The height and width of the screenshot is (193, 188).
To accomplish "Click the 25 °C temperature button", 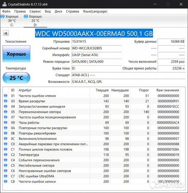I will 16,78.
